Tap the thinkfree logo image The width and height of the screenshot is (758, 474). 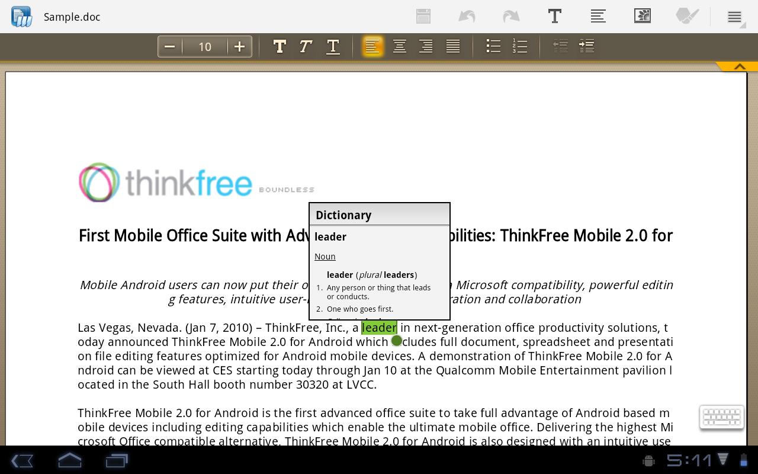coord(197,182)
